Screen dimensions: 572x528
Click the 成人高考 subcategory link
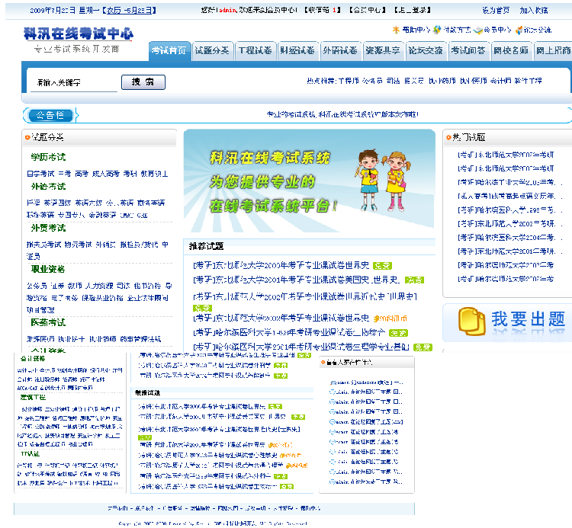tap(106, 174)
